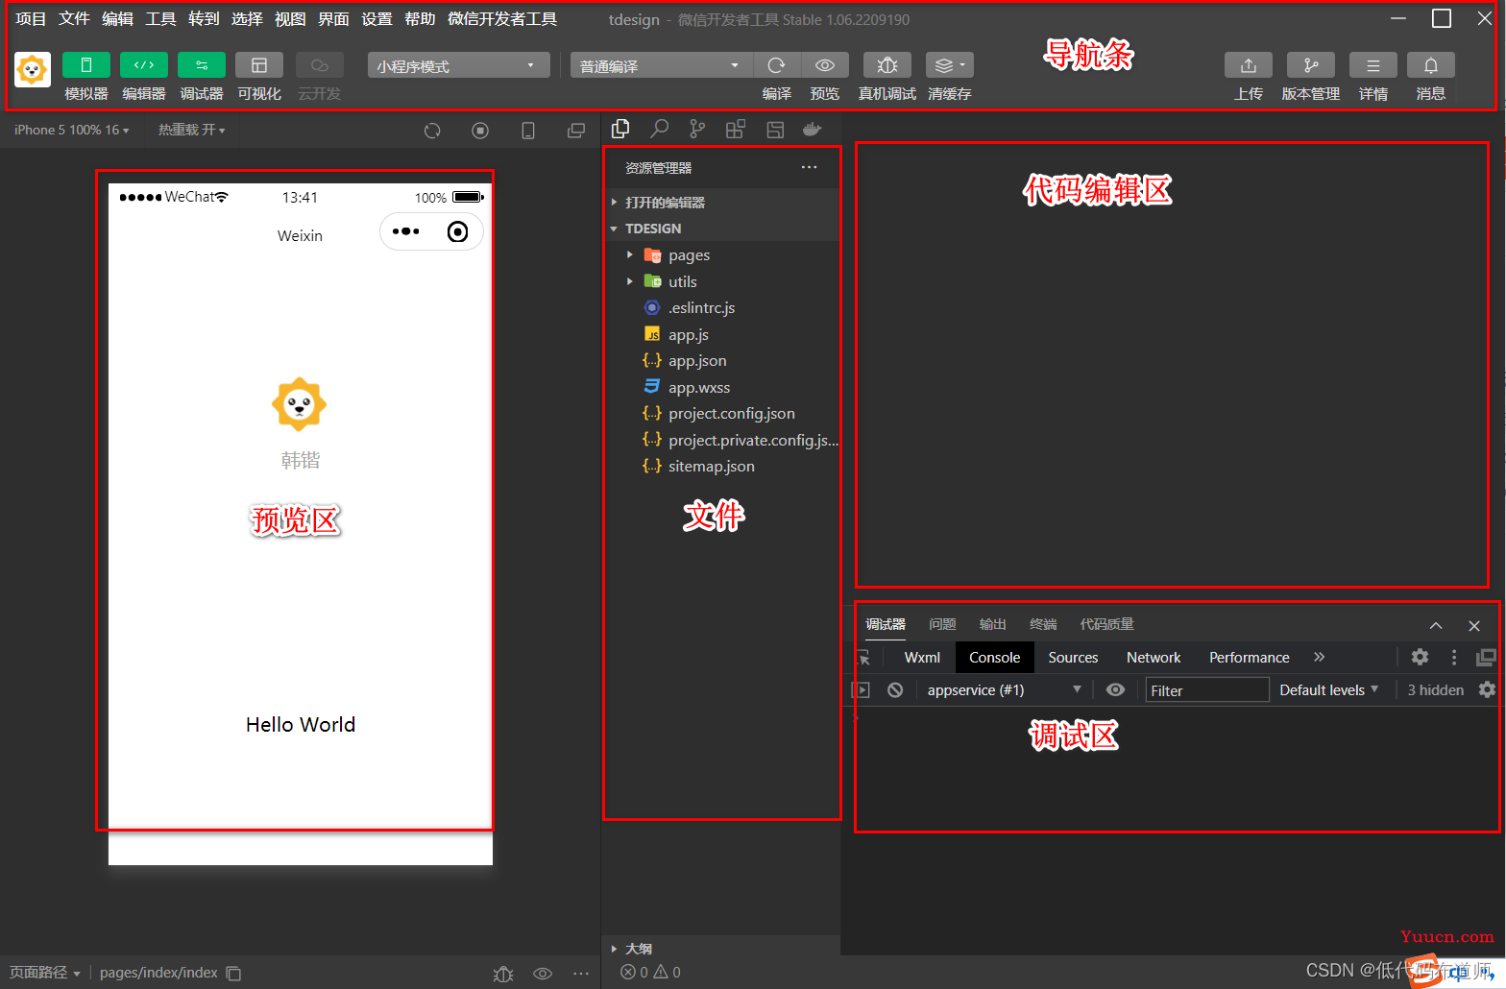The height and width of the screenshot is (989, 1506).
Task: Open the extensions blocks icon
Action: (x=736, y=130)
